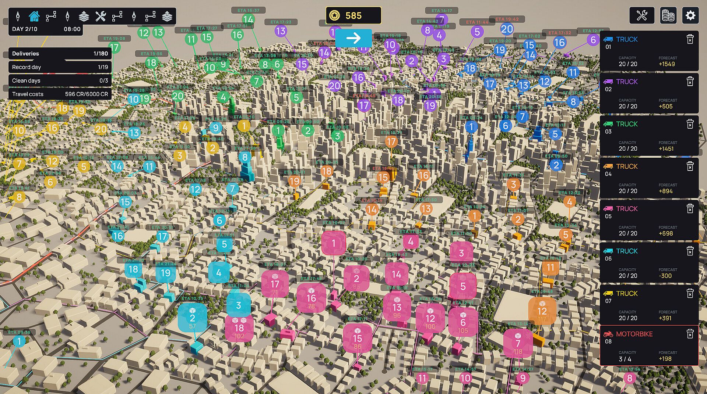The width and height of the screenshot is (707, 394).
Task: Click the 585 credits balance
Action: (x=353, y=16)
